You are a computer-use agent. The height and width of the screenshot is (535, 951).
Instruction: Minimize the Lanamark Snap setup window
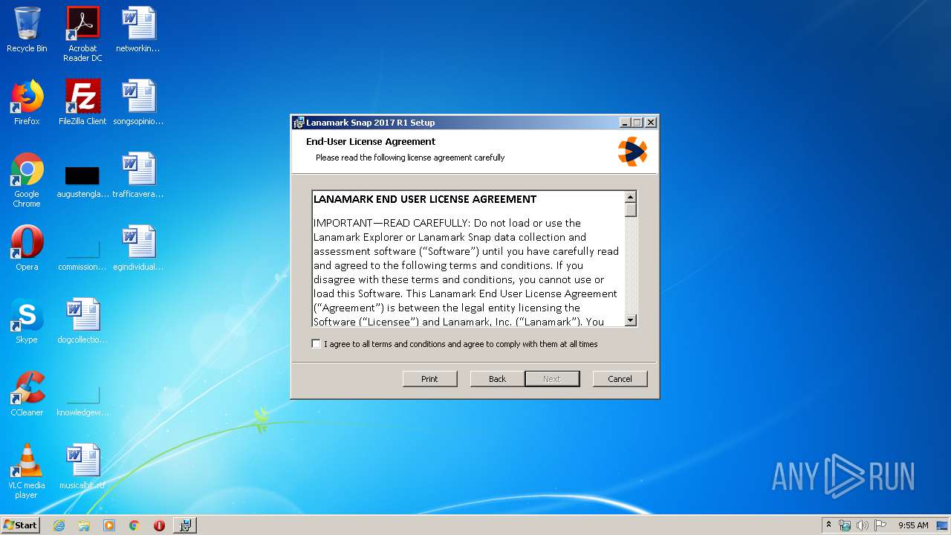coord(625,123)
